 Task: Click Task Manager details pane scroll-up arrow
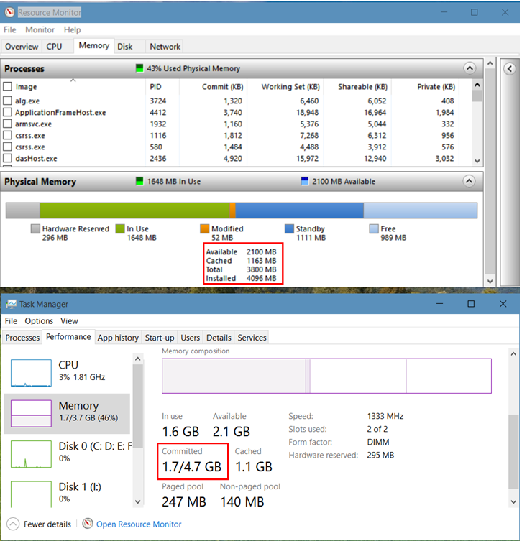coord(513,354)
